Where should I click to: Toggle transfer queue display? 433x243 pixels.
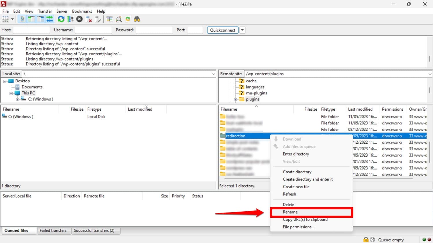[x=50, y=19]
